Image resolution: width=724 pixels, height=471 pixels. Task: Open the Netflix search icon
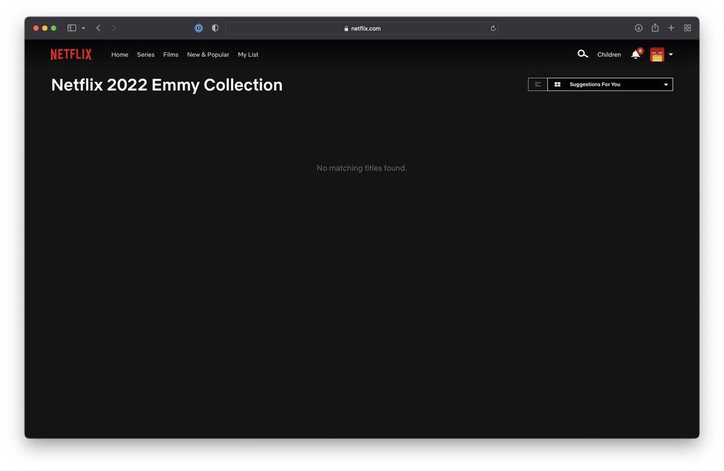(x=582, y=54)
